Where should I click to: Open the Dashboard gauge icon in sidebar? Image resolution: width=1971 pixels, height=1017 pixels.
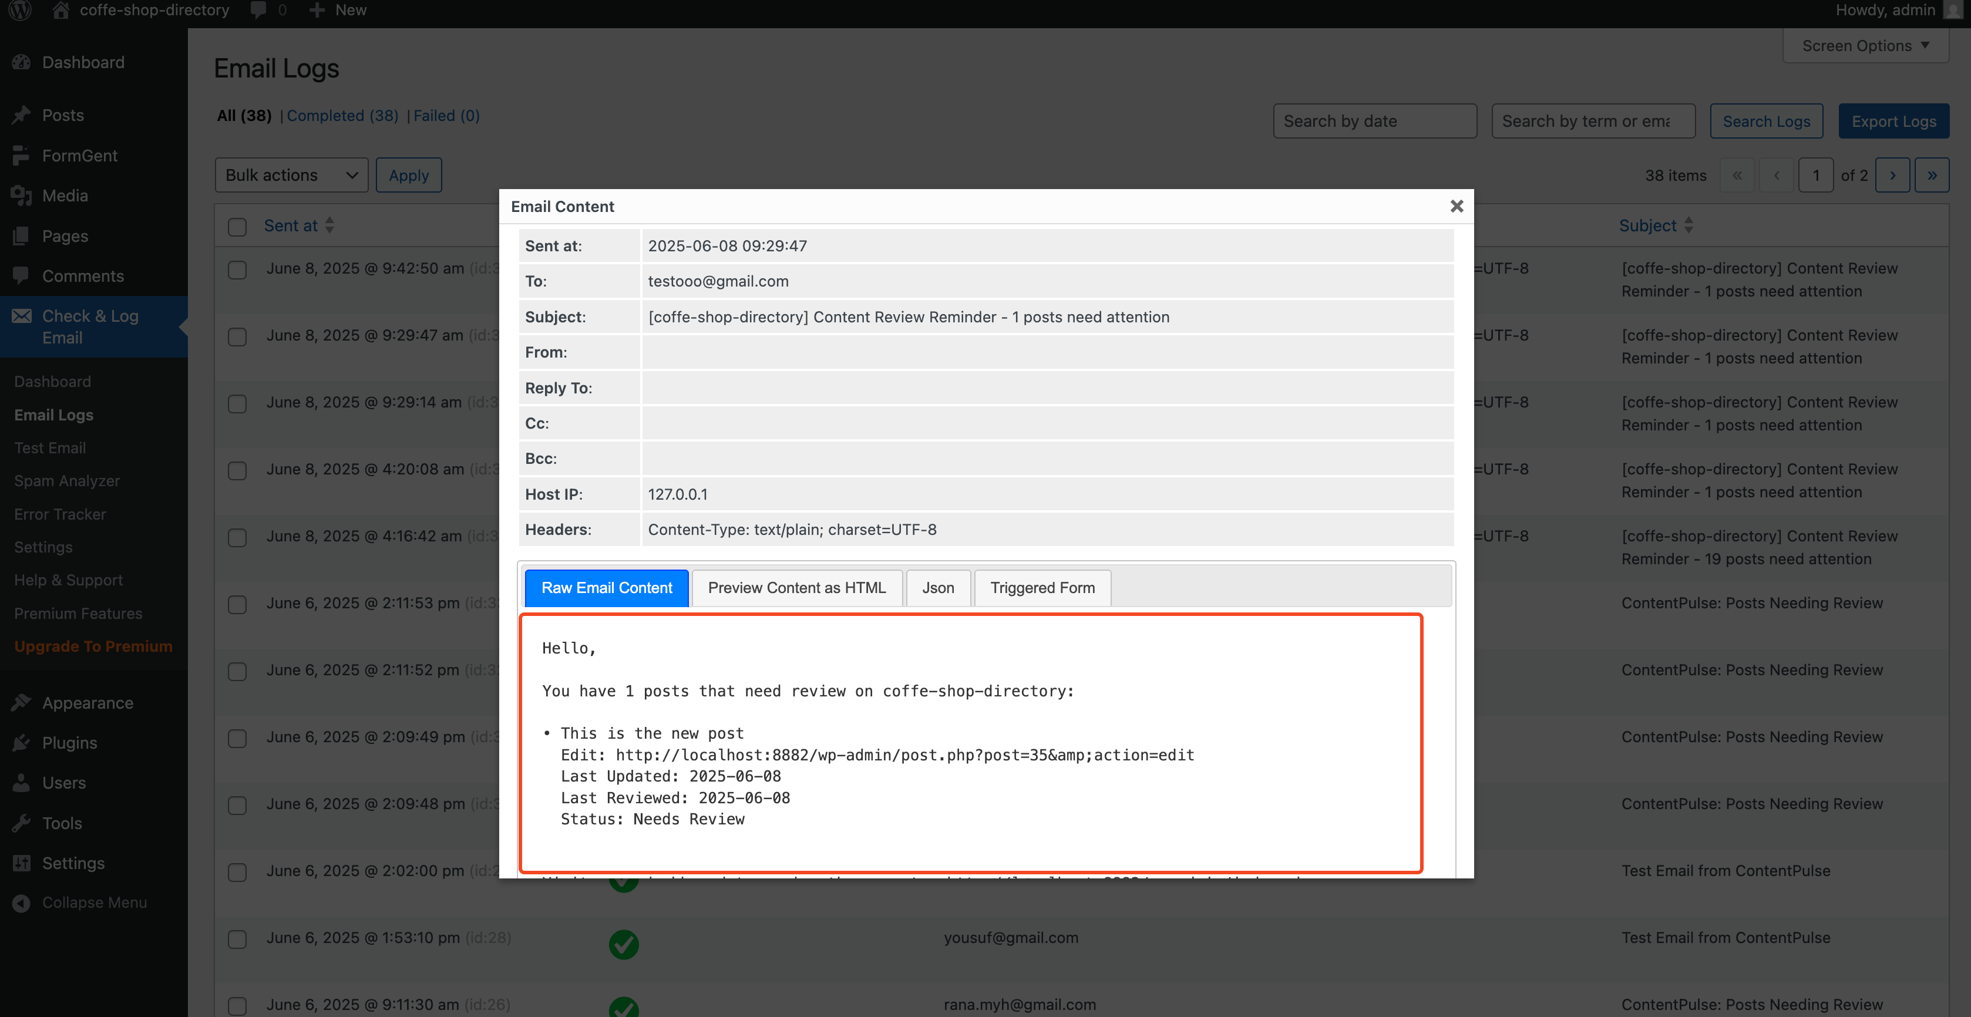click(x=21, y=62)
